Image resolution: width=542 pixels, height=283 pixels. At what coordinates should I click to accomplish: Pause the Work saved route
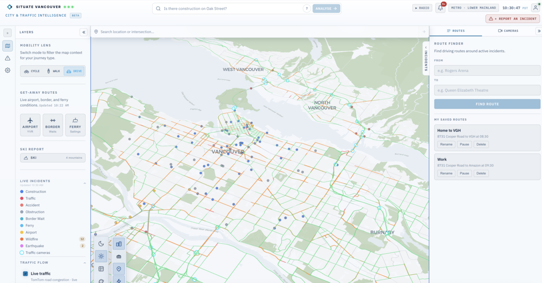pyautogui.click(x=464, y=173)
